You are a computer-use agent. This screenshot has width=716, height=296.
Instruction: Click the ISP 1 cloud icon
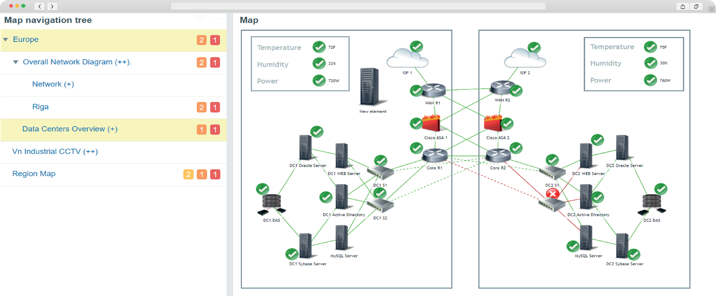coord(407,59)
